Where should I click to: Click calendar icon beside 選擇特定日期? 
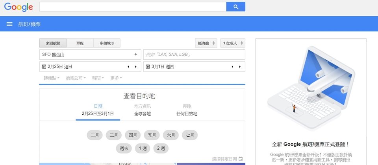pyautogui.click(x=241, y=159)
